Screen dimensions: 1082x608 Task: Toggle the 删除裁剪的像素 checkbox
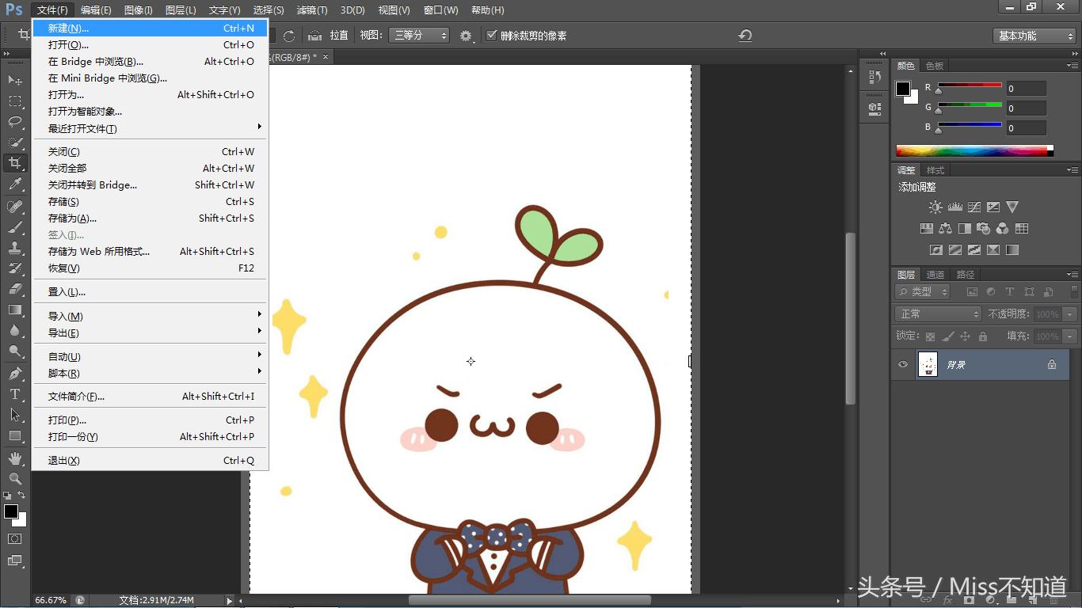(492, 36)
